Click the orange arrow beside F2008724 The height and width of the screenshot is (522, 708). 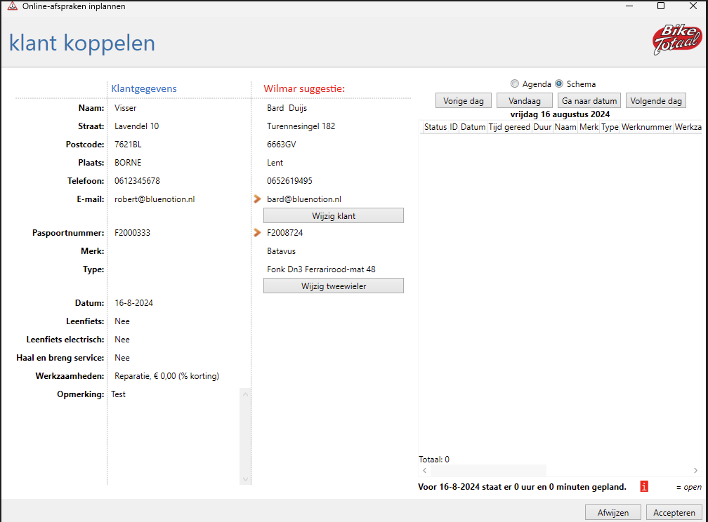pyautogui.click(x=257, y=233)
